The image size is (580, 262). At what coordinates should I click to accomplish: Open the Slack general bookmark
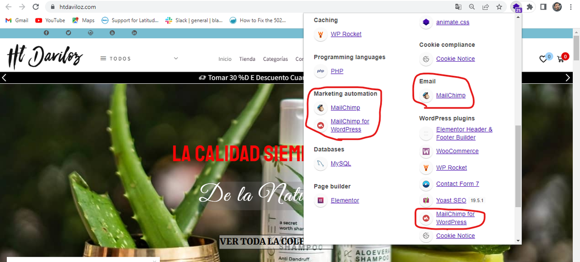194,20
